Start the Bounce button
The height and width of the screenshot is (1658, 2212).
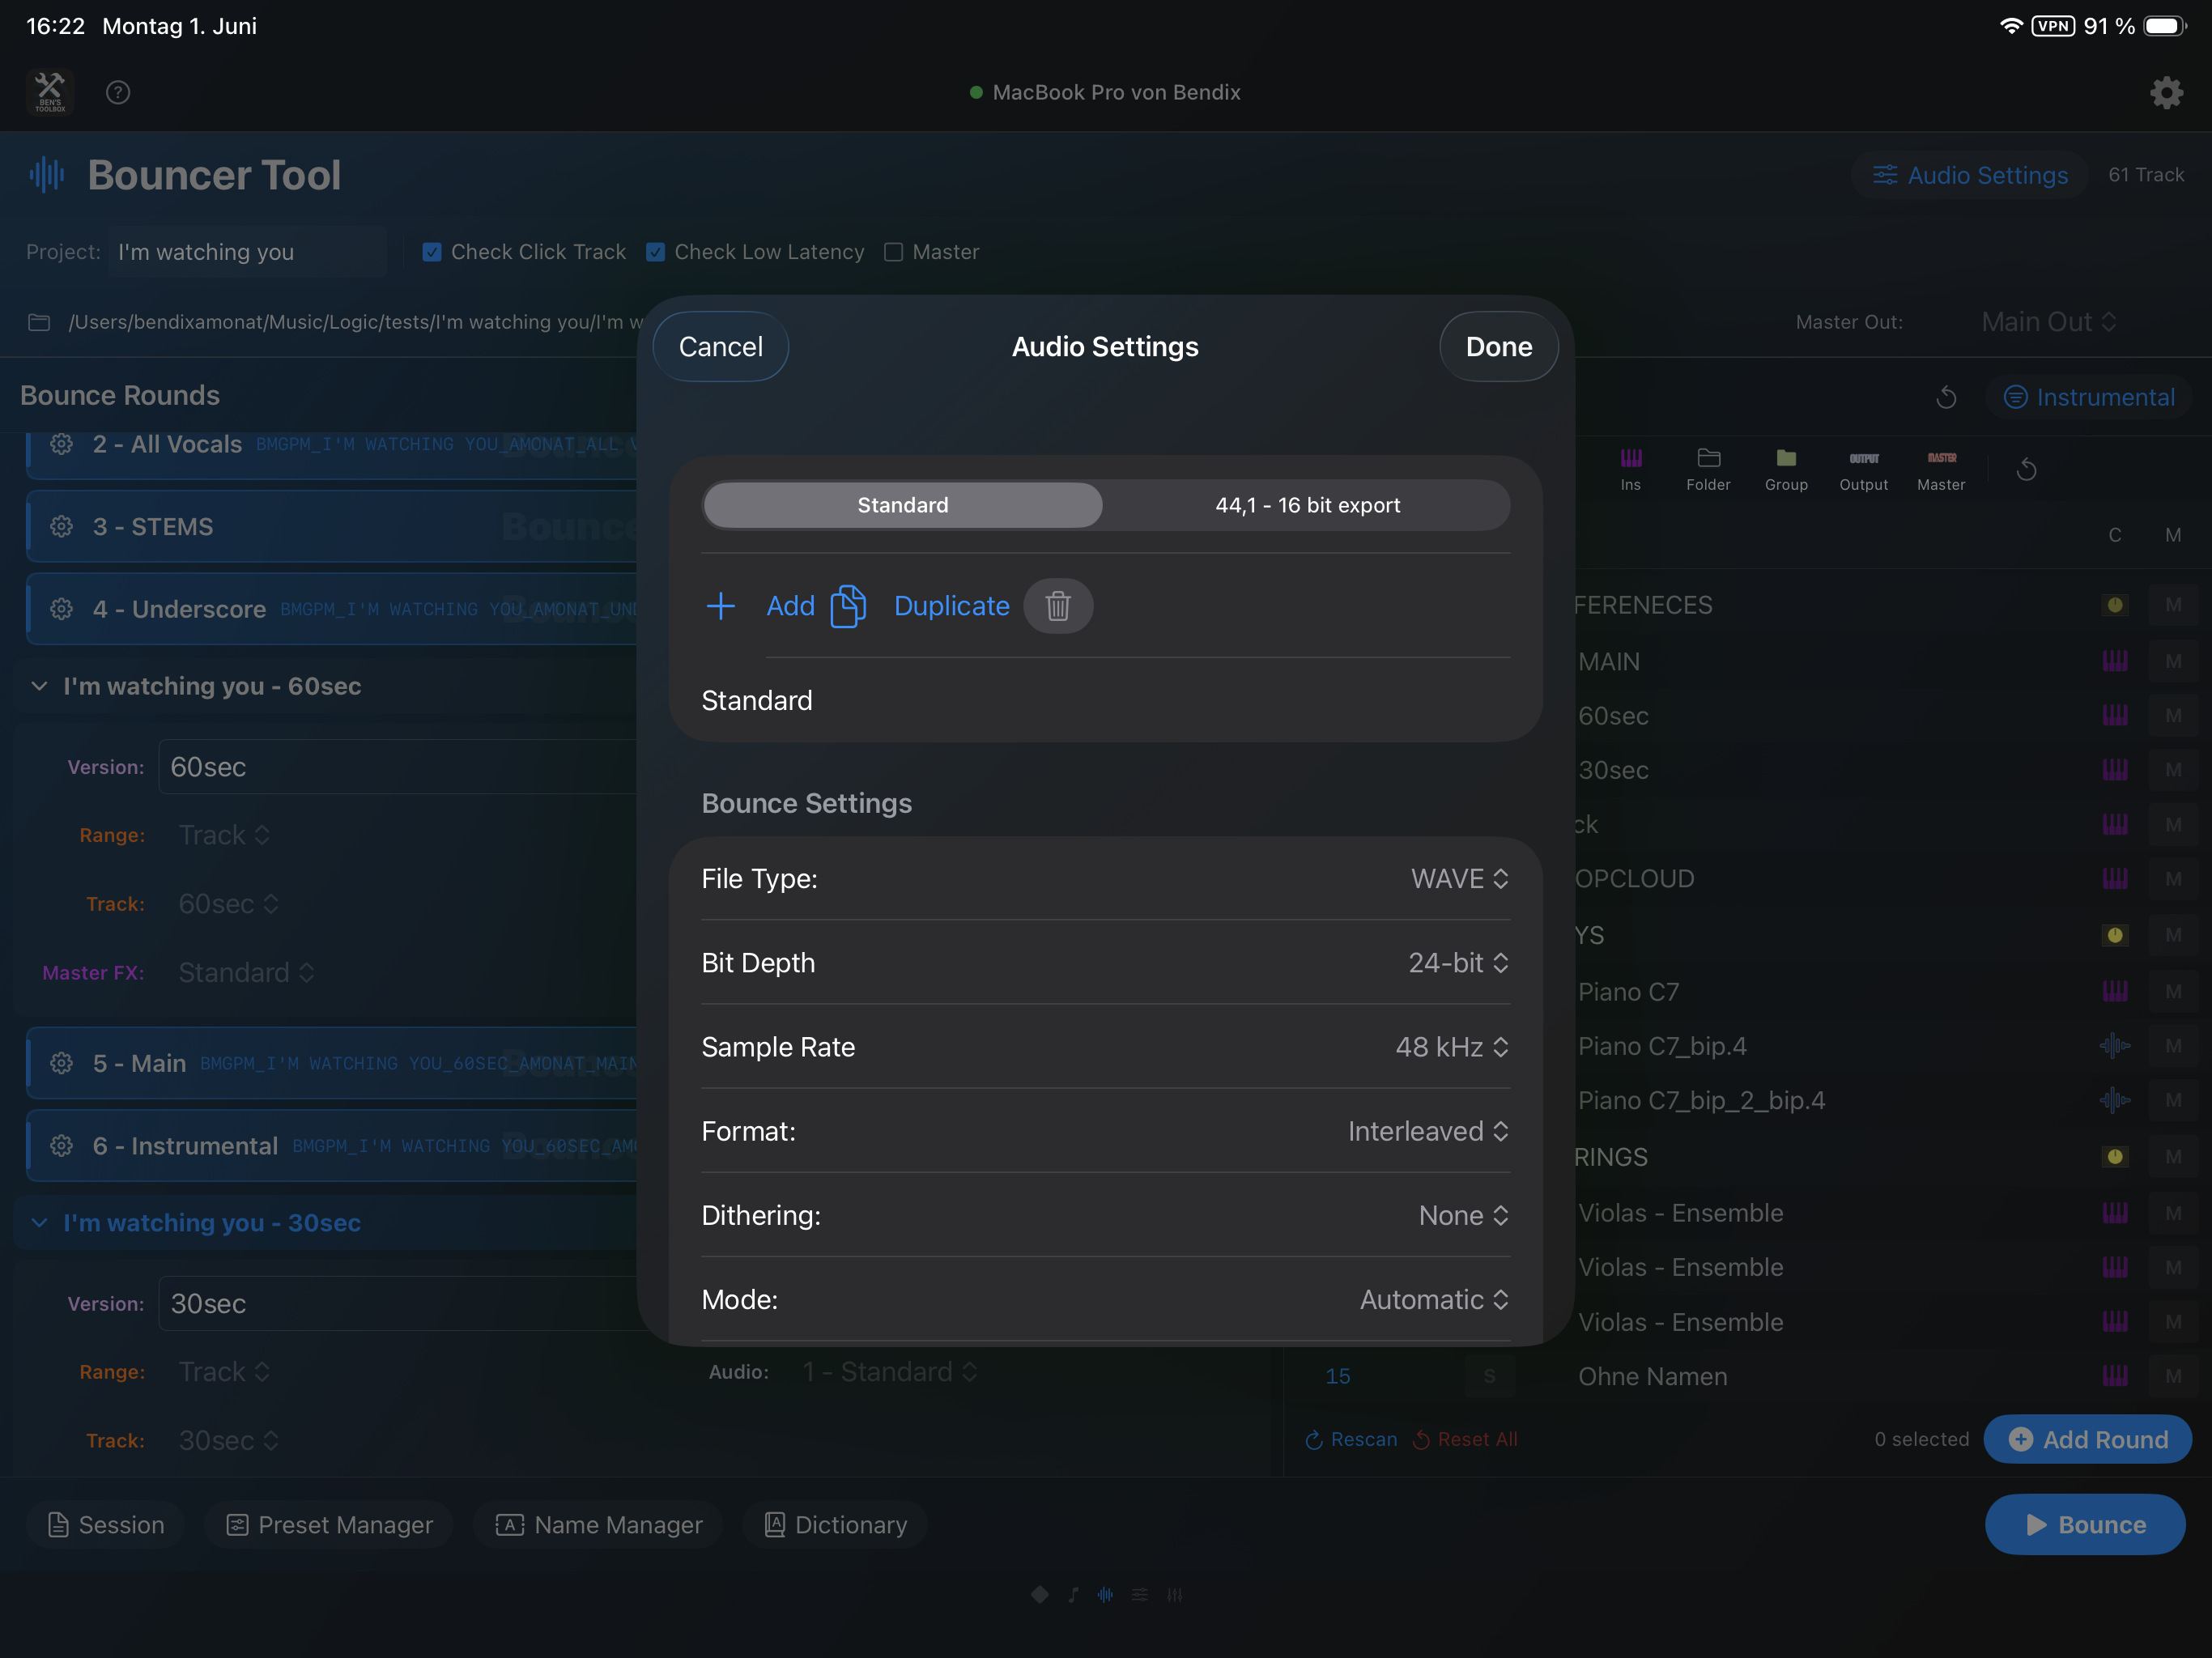click(x=2085, y=1525)
